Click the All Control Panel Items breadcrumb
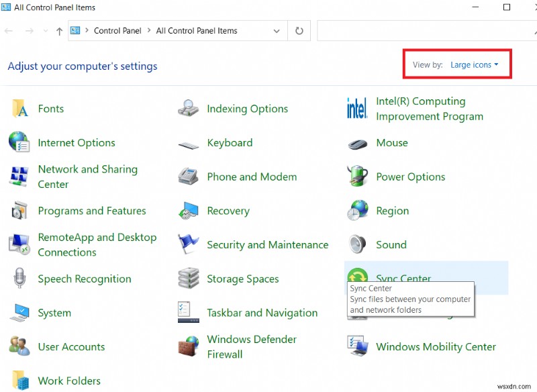The width and height of the screenshot is (537, 392). (197, 31)
